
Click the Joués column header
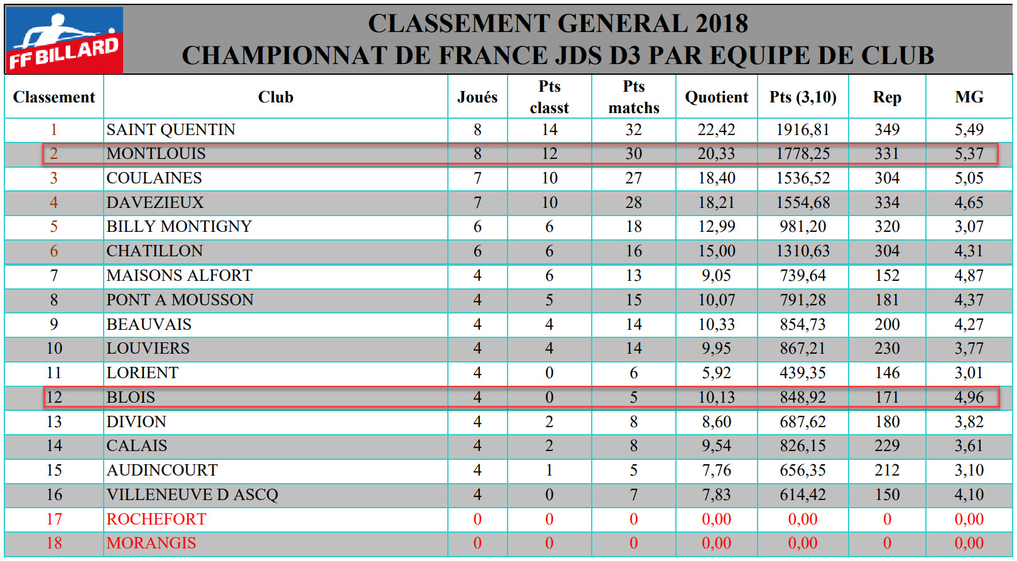[x=477, y=97]
